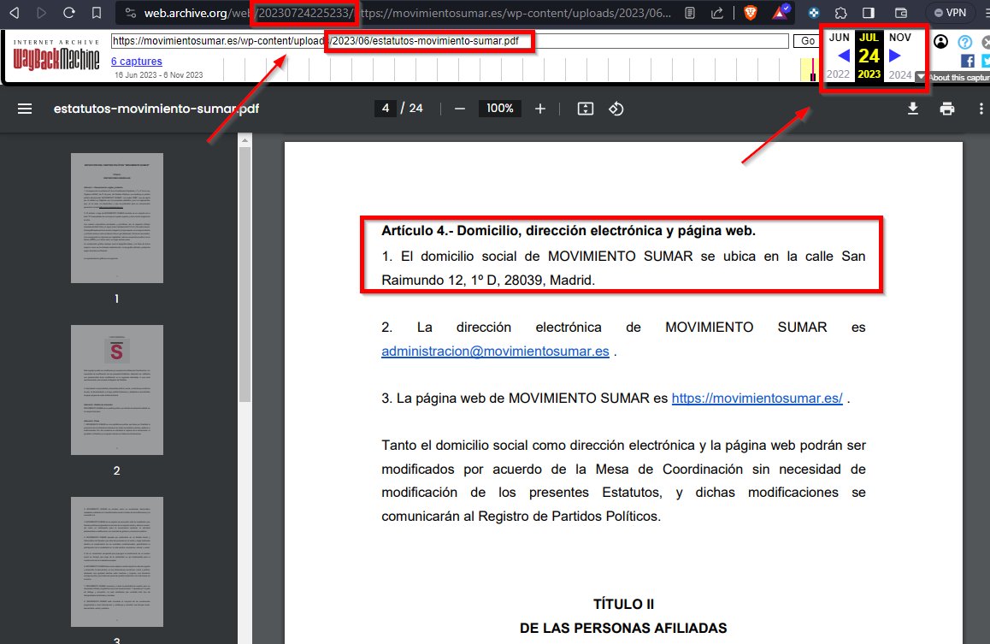Select page 1 thumbnail

pyautogui.click(x=117, y=218)
